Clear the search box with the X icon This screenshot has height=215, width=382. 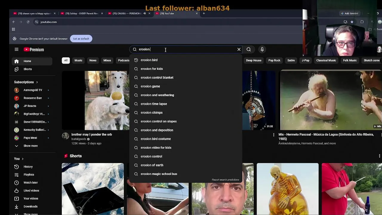pos(239,49)
